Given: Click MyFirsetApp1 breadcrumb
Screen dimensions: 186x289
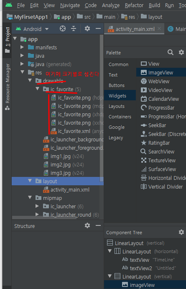Looking at the screenshot, I should point(27,17).
